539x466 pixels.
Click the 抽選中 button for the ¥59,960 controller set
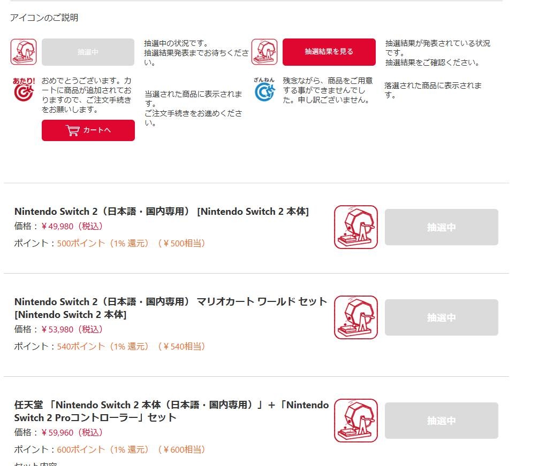[x=442, y=421]
